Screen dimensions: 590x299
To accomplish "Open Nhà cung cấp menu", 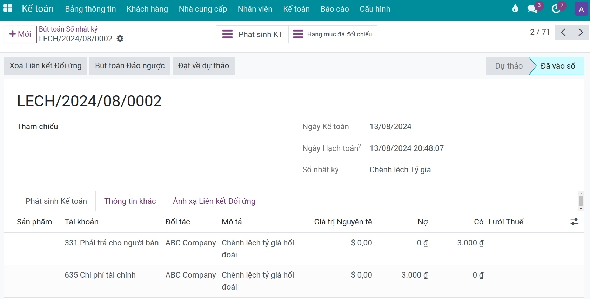I will click(203, 9).
